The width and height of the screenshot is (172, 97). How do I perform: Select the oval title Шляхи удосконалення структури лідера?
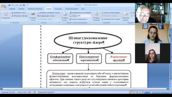(x=88, y=40)
